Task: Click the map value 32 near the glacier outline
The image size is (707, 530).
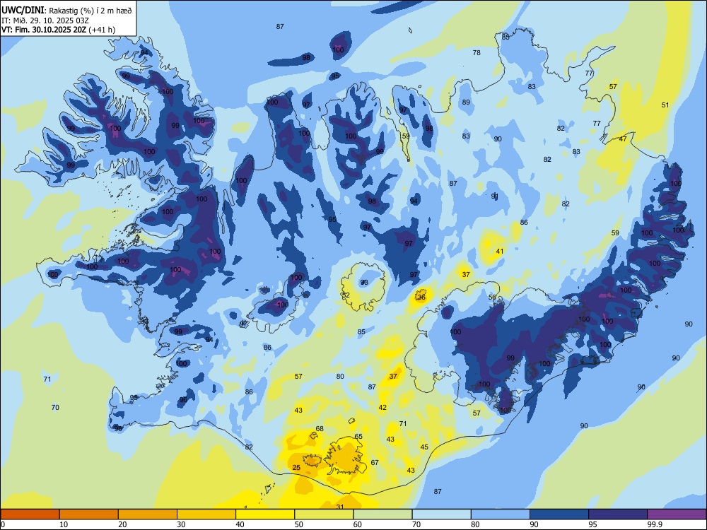Action: 346,295
